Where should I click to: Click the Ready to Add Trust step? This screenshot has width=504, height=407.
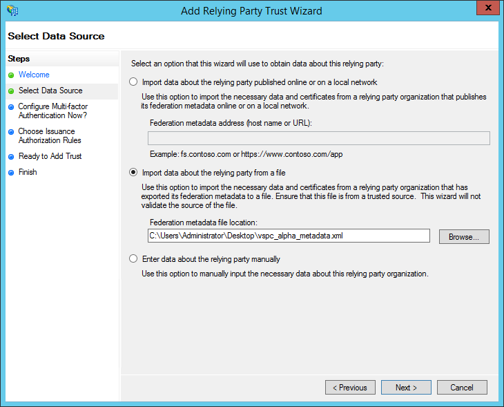(x=50, y=156)
